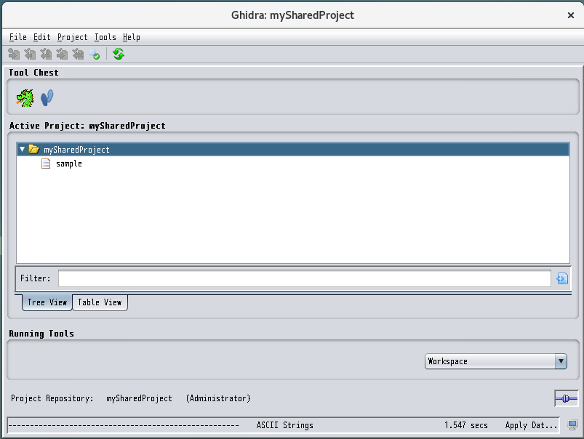584x439 pixels.
Task: Launch the CodeBrowser dragon tool
Action: [25, 98]
